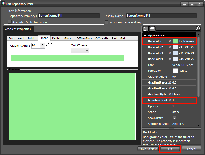This screenshot has width=205, height=155.
Task: Enable Animated State Transition
Action: tap(9, 22)
